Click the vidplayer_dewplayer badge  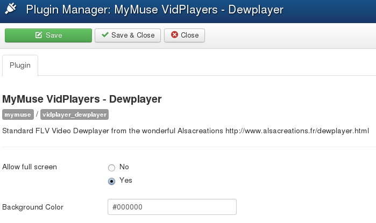click(x=74, y=114)
